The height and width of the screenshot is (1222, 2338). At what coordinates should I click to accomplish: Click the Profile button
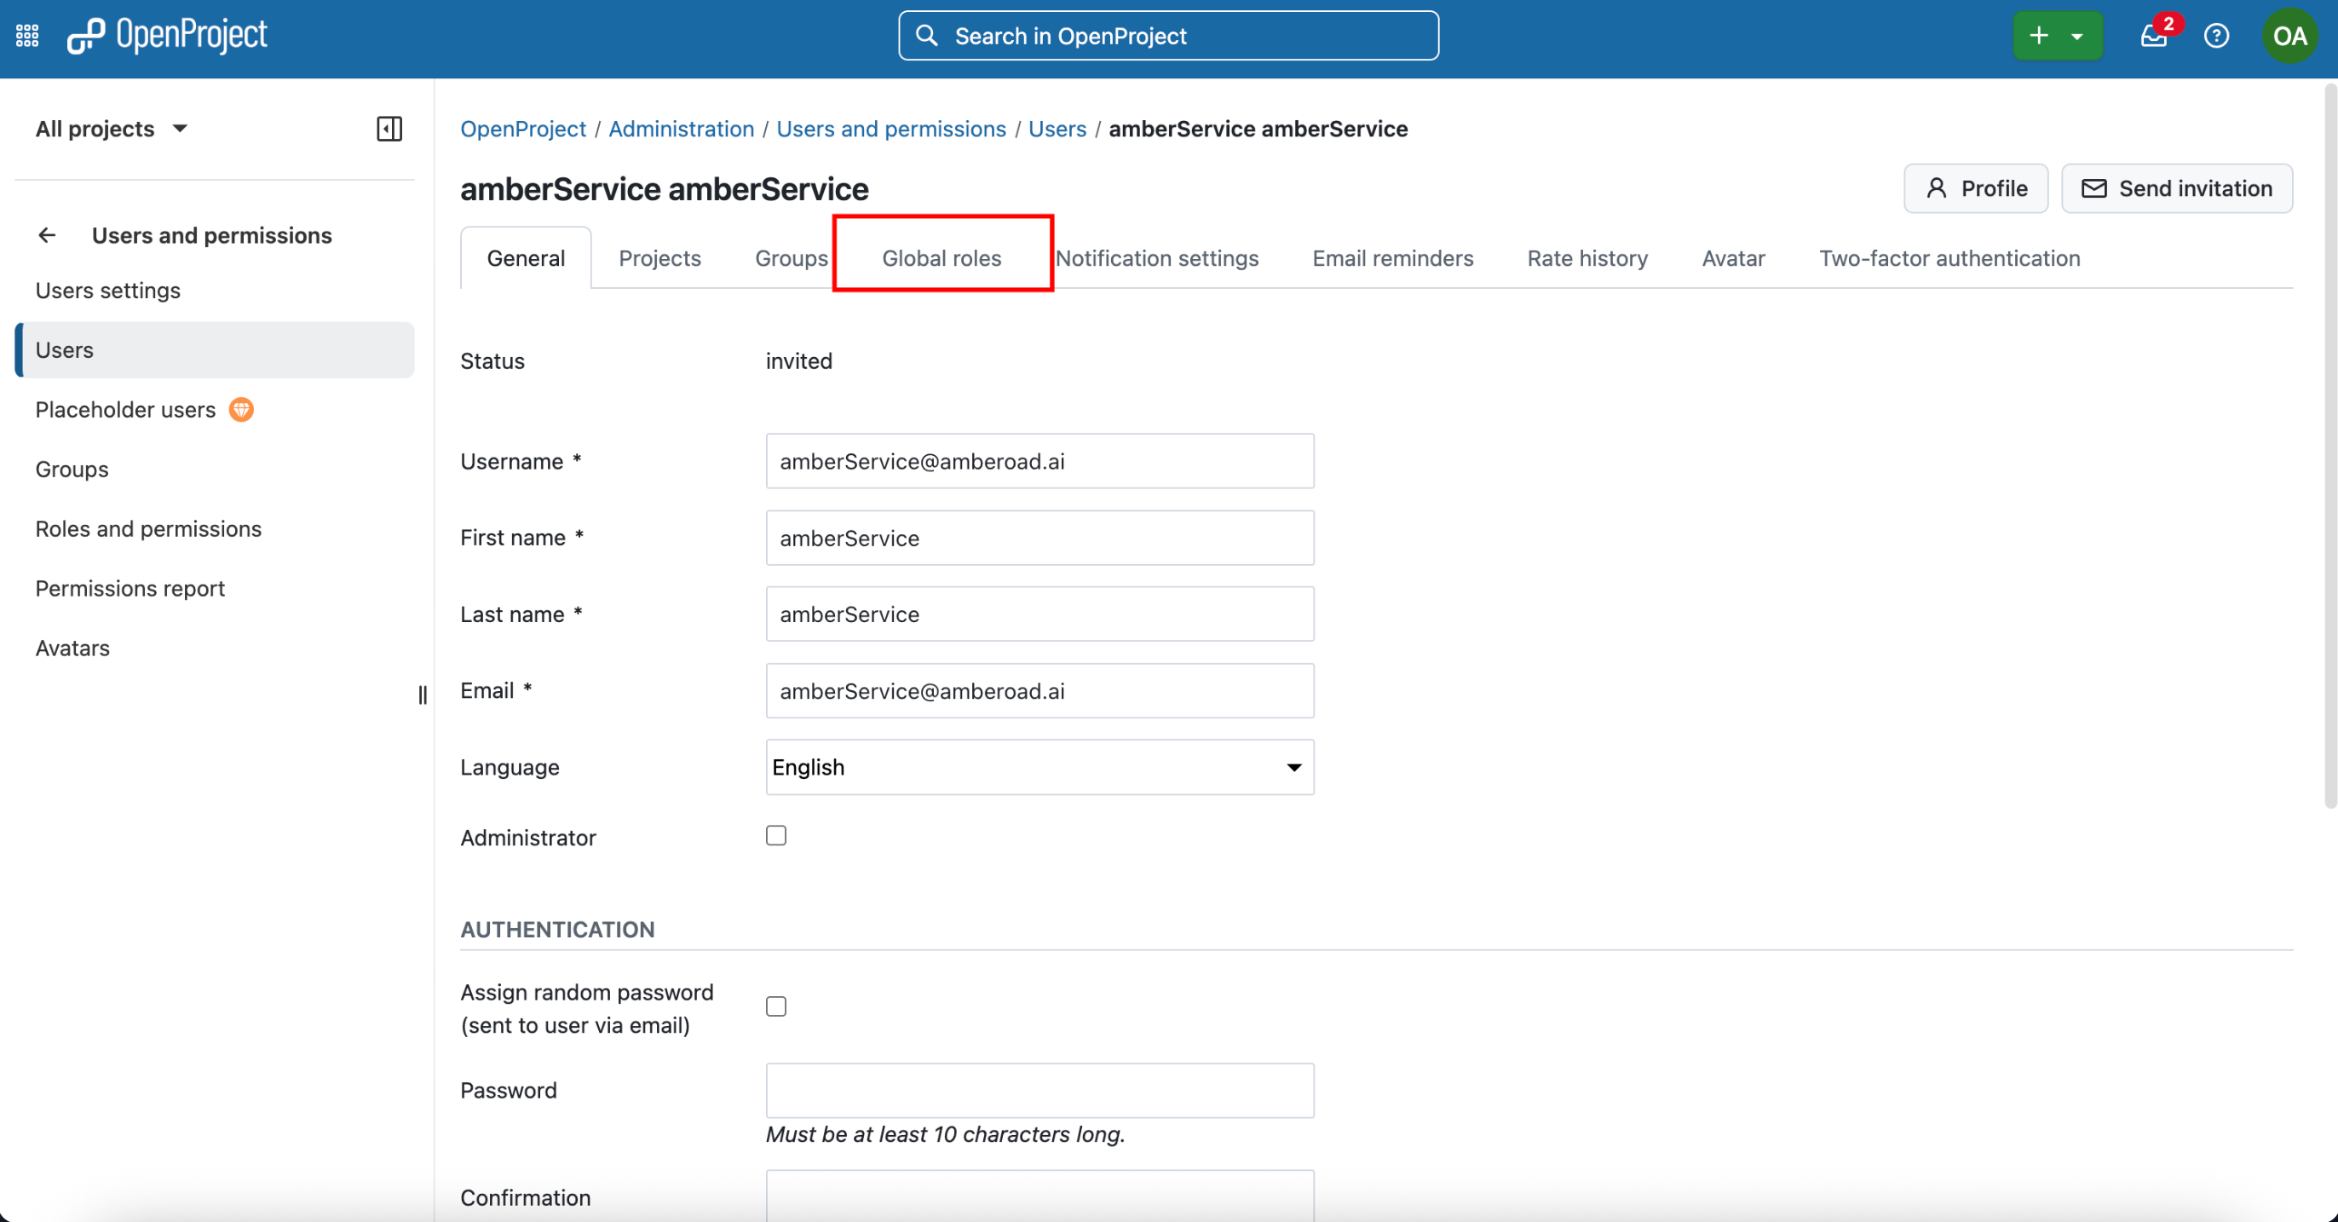coord(1975,189)
